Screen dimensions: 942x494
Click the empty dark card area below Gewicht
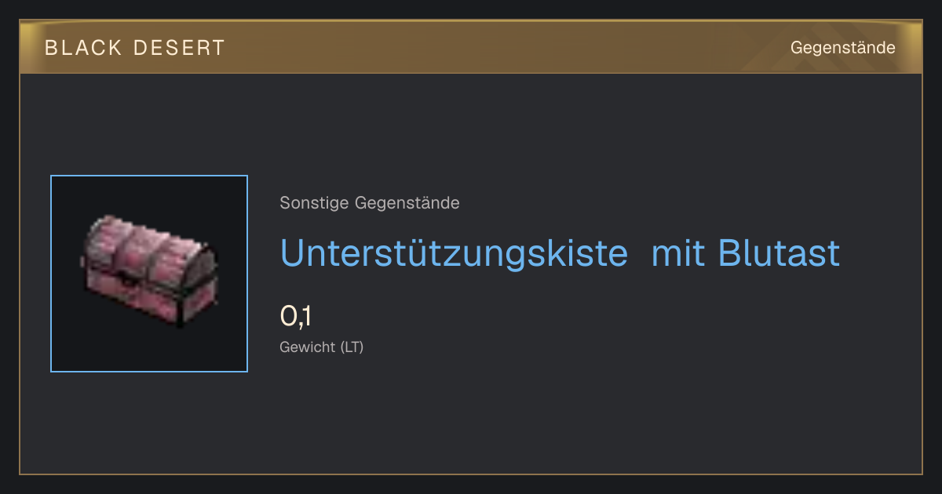click(549, 416)
